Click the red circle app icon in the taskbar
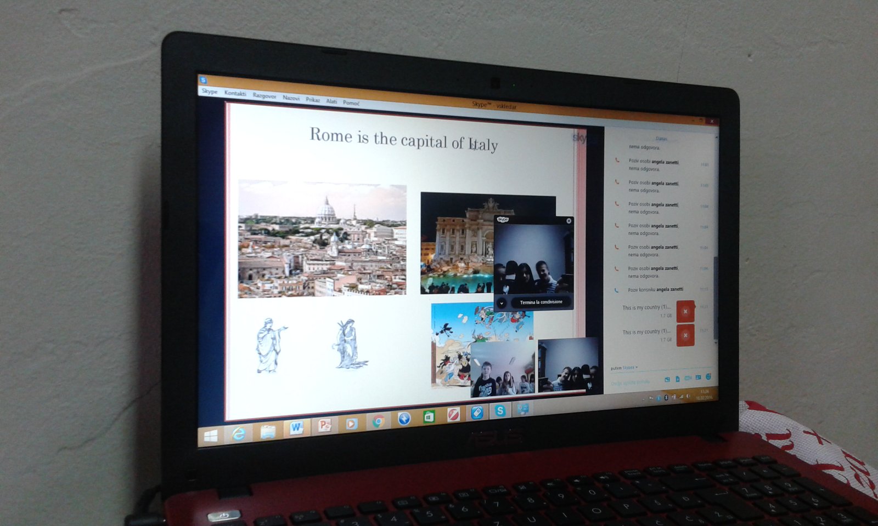The image size is (878, 526). click(x=453, y=415)
